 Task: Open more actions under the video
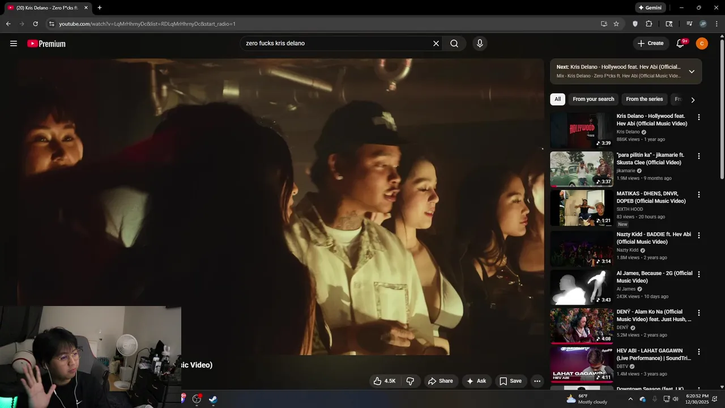pyautogui.click(x=537, y=381)
